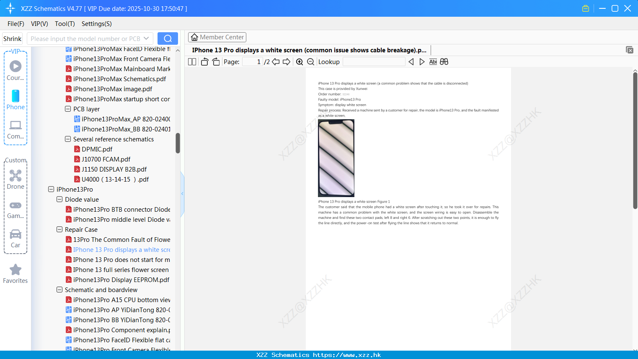638x359 pixels.
Task: Click the PDF viewer vertical scrollbar
Action: coord(635,140)
